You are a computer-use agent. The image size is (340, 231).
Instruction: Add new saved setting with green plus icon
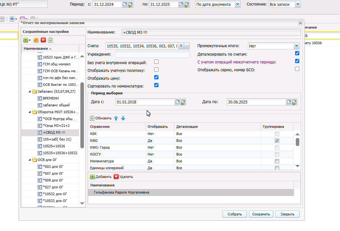[x=26, y=40]
